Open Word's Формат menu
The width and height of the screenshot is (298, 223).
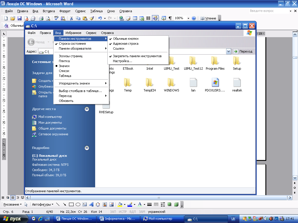click(65, 11)
